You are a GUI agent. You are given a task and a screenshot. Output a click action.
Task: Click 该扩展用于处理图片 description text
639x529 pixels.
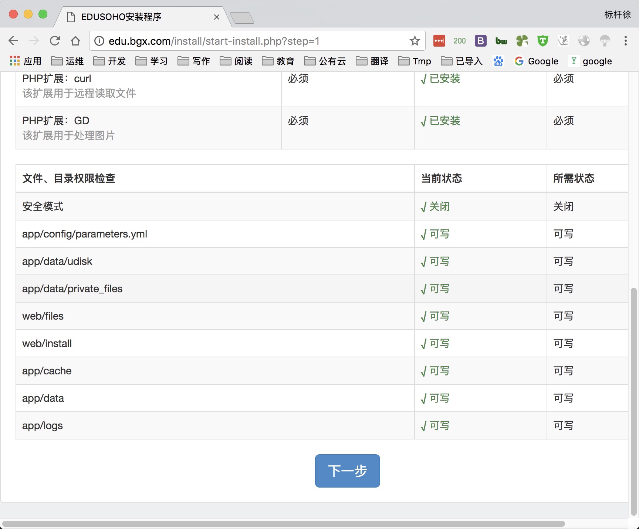tap(68, 135)
